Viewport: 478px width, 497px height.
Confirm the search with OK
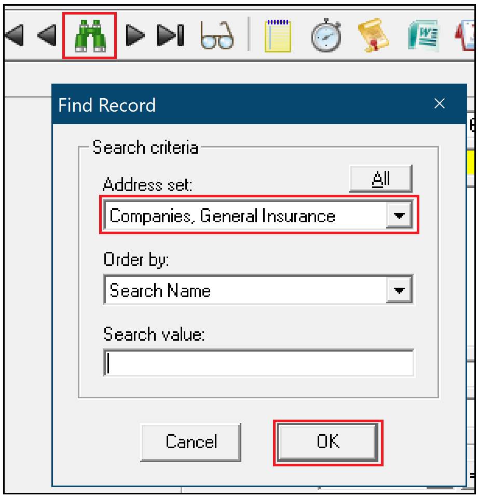327,442
